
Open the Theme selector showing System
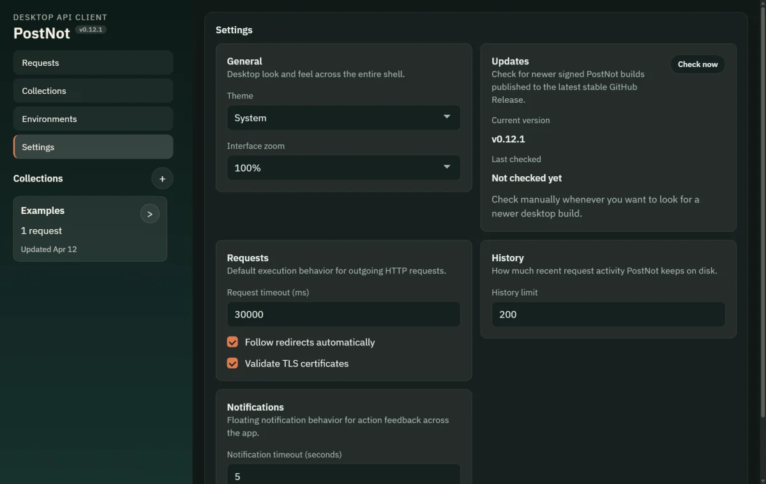coord(343,117)
